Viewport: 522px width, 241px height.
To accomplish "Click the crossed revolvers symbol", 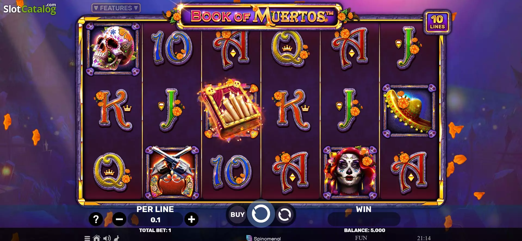I will tap(172, 172).
